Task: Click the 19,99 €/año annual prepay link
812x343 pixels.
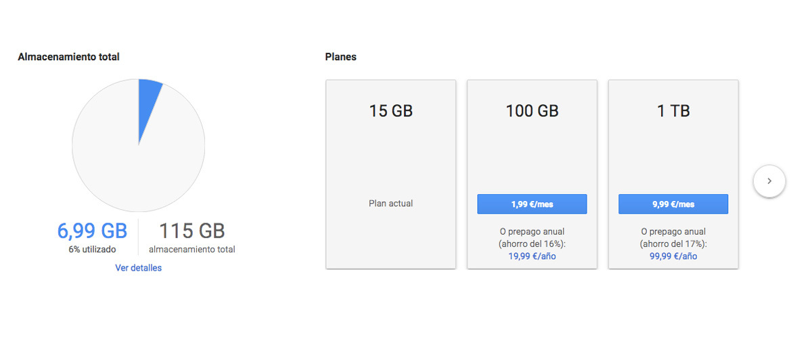Action: coord(532,256)
